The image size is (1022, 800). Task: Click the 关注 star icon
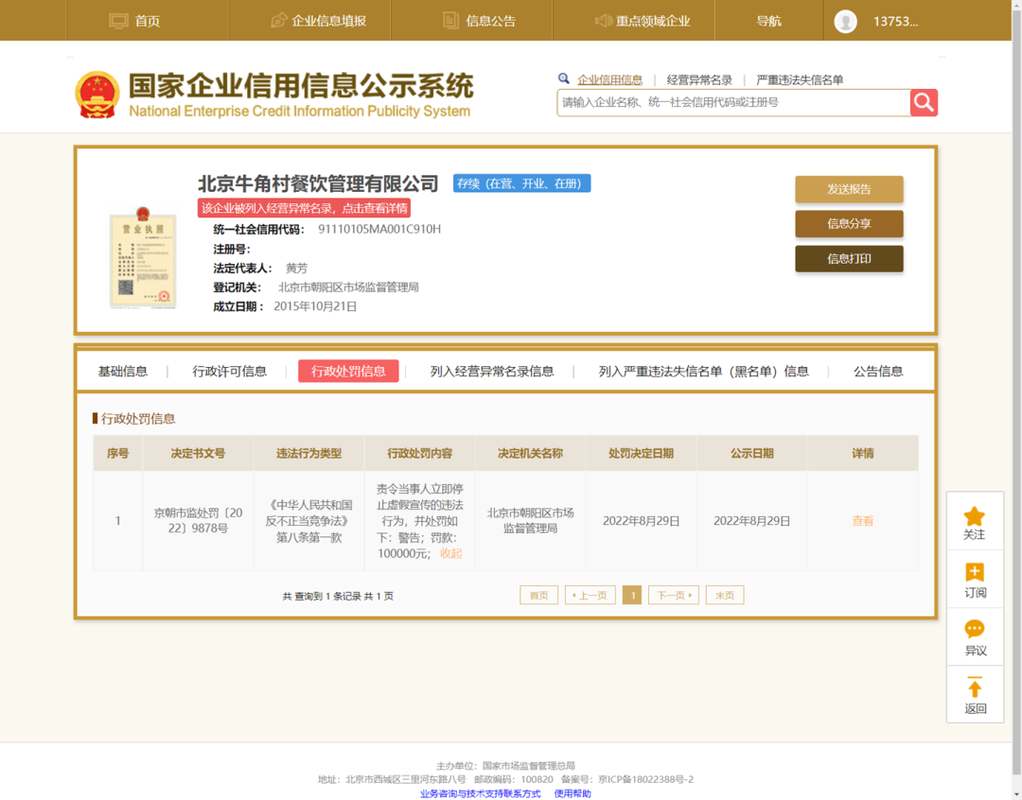974,516
